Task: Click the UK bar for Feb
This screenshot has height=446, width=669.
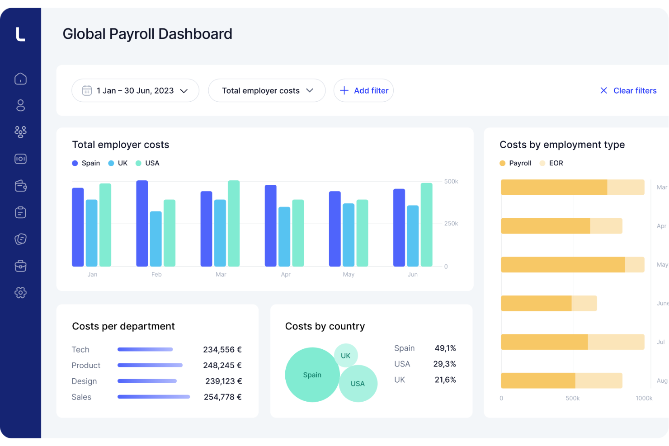Action: [x=156, y=239]
